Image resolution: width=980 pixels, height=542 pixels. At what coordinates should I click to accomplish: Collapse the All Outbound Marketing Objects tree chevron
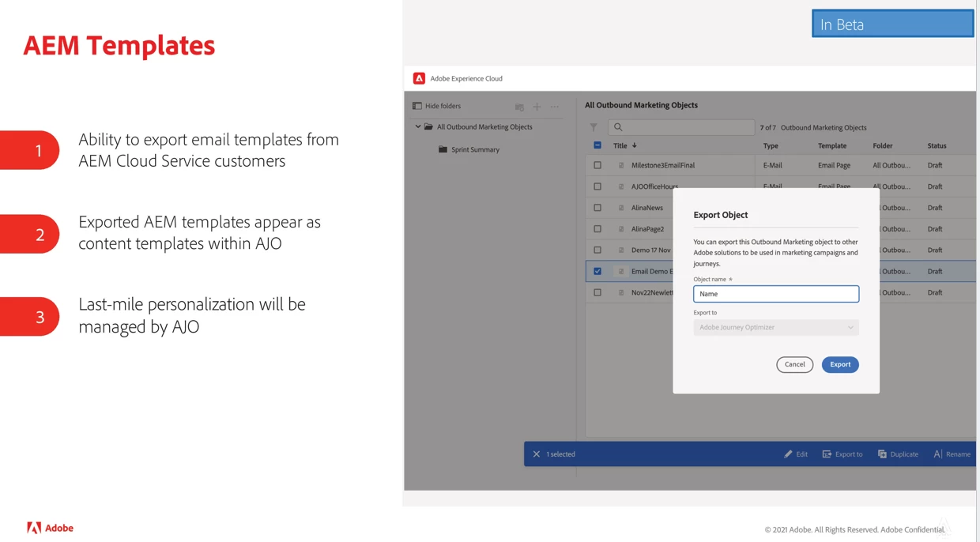coord(418,126)
